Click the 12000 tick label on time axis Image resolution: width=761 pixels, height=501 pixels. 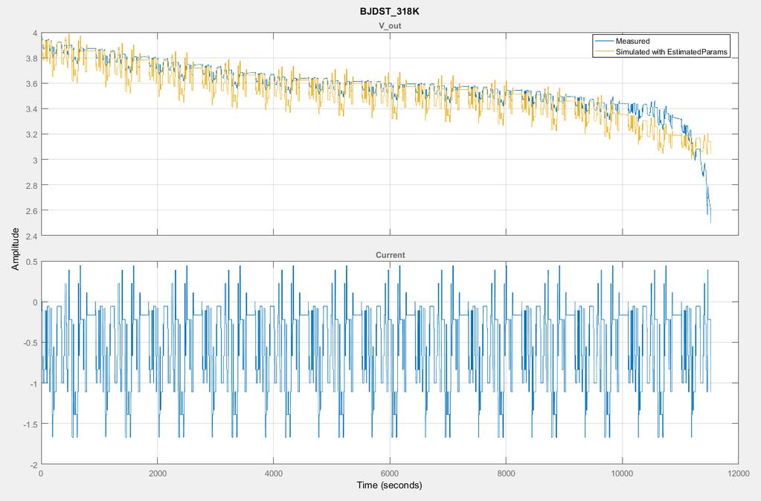pyautogui.click(x=738, y=473)
